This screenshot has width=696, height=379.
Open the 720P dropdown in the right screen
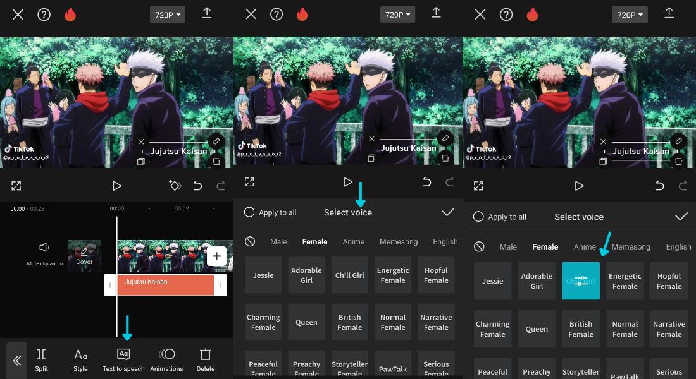click(x=630, y=15)
